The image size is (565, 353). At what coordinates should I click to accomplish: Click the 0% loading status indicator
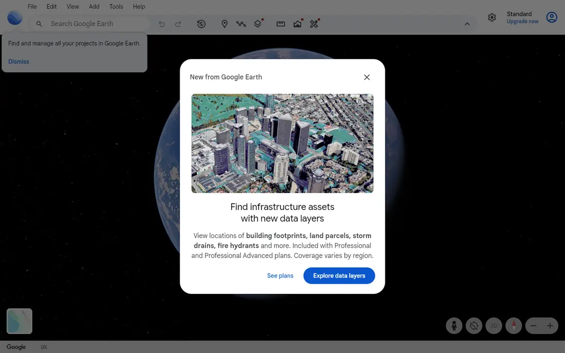point(44,347)
